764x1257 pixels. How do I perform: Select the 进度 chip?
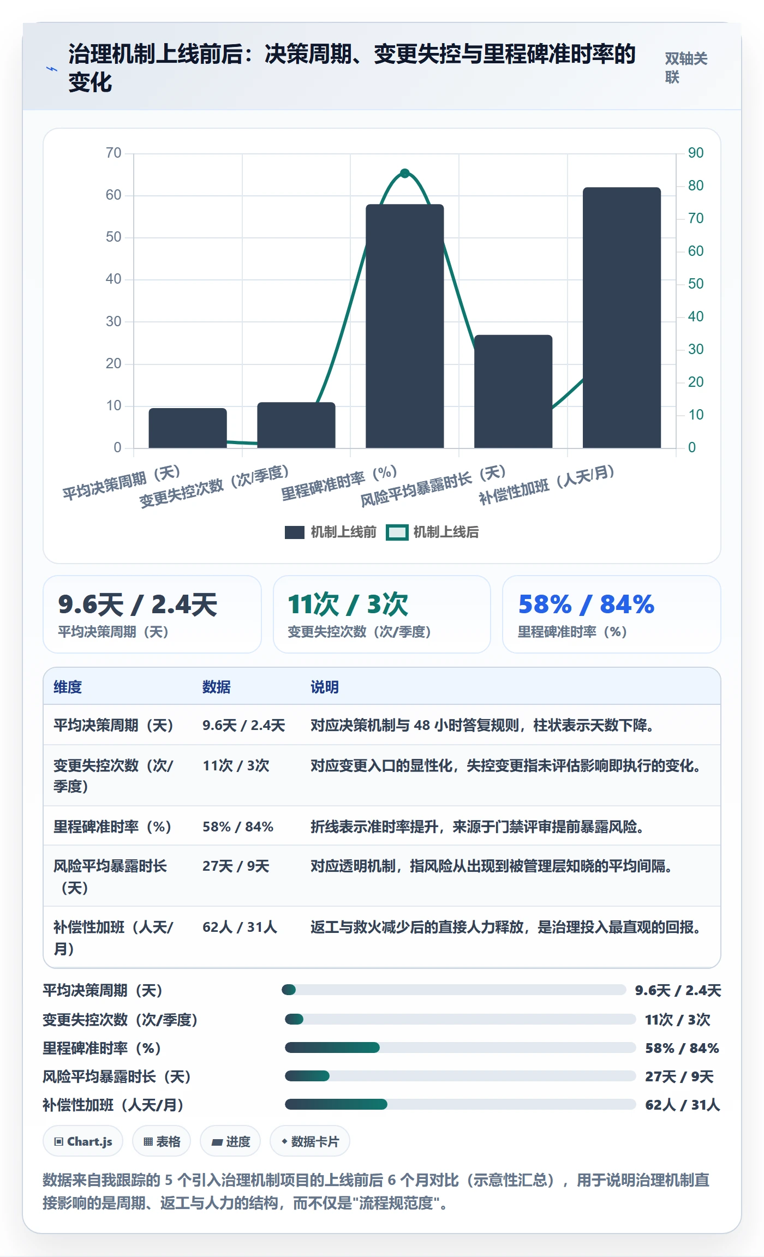coord(230,1141)
